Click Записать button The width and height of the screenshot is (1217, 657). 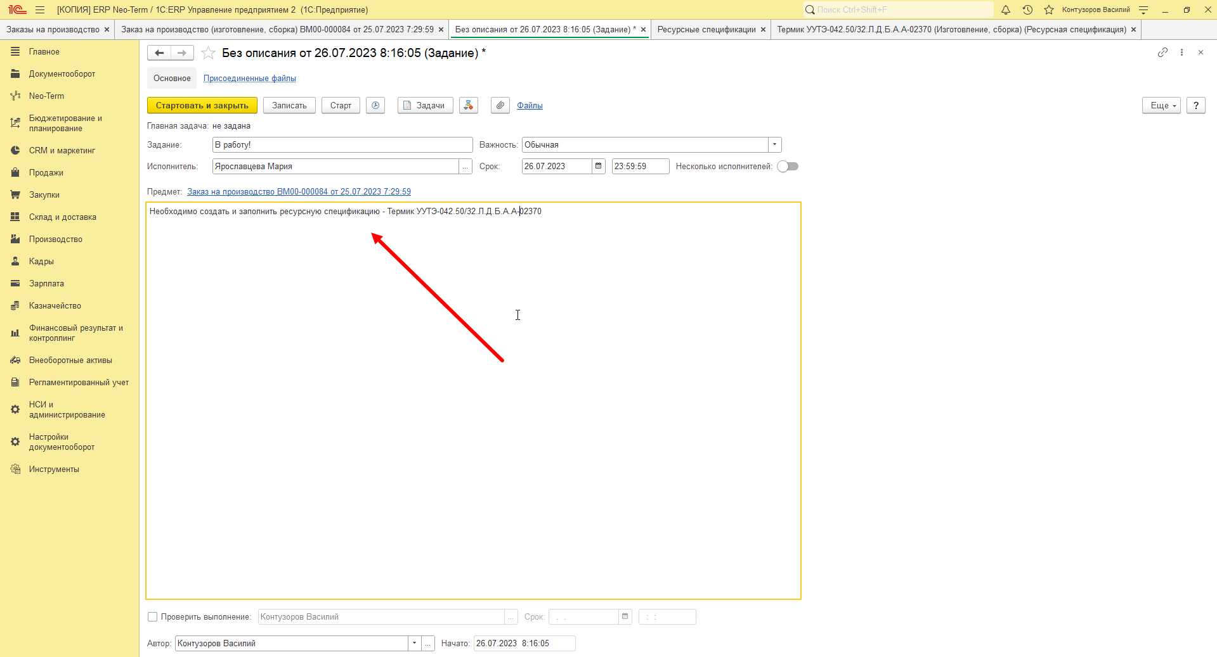[289, 105]
